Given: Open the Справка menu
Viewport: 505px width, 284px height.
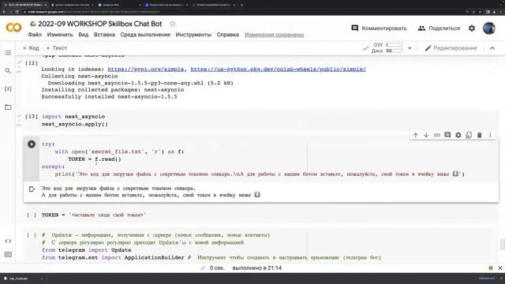Looking at the screenshot, I should [228, 35].
